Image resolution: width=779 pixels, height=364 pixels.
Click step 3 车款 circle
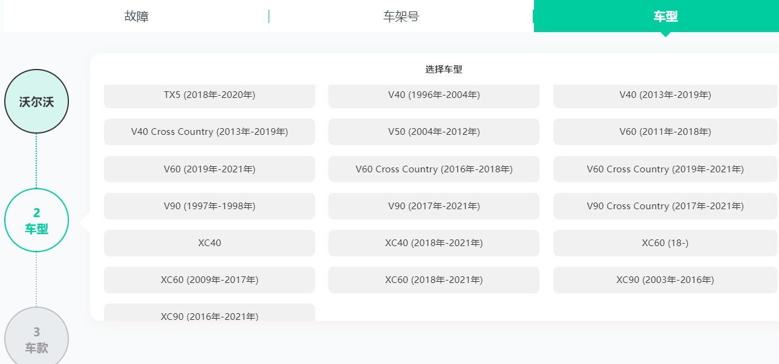[36, 337]
